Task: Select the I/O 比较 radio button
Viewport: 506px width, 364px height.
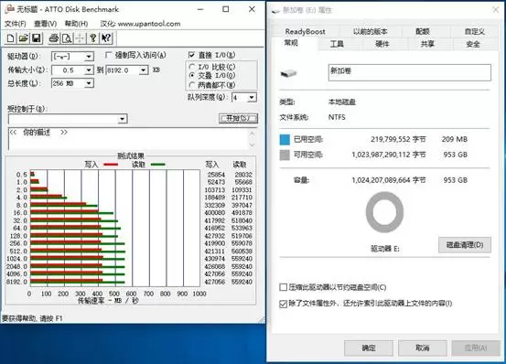Action: coord(192,67)
